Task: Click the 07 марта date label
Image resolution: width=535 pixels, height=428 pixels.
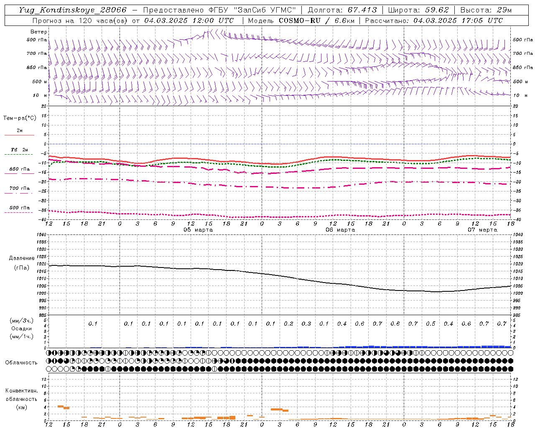Action: pyautogui.click(x=482, y=229)
